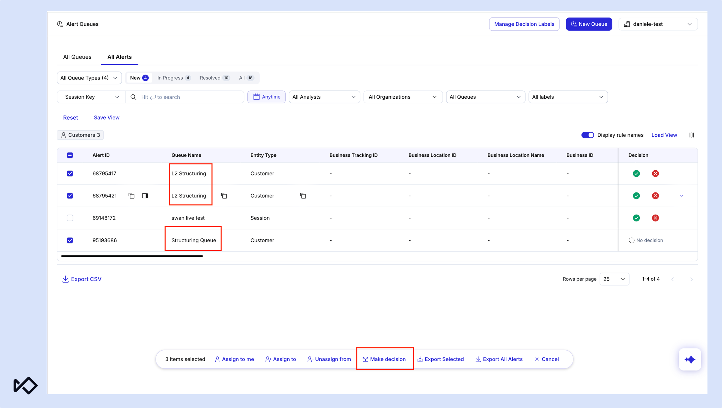722x408 pixels.
Task: Uncheck alert 68795421 checkbox
Action: pyautogui.click(x=70, y=196)
